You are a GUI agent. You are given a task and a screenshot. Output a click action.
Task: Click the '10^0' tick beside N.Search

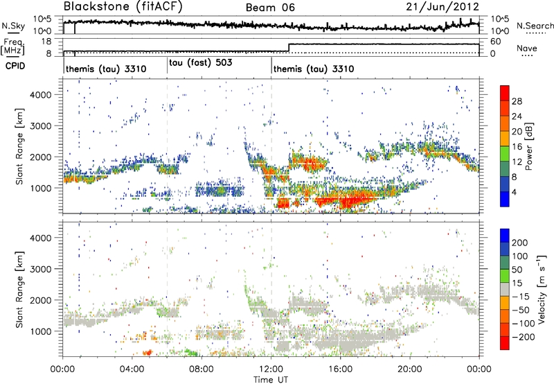tap(500, 31)
